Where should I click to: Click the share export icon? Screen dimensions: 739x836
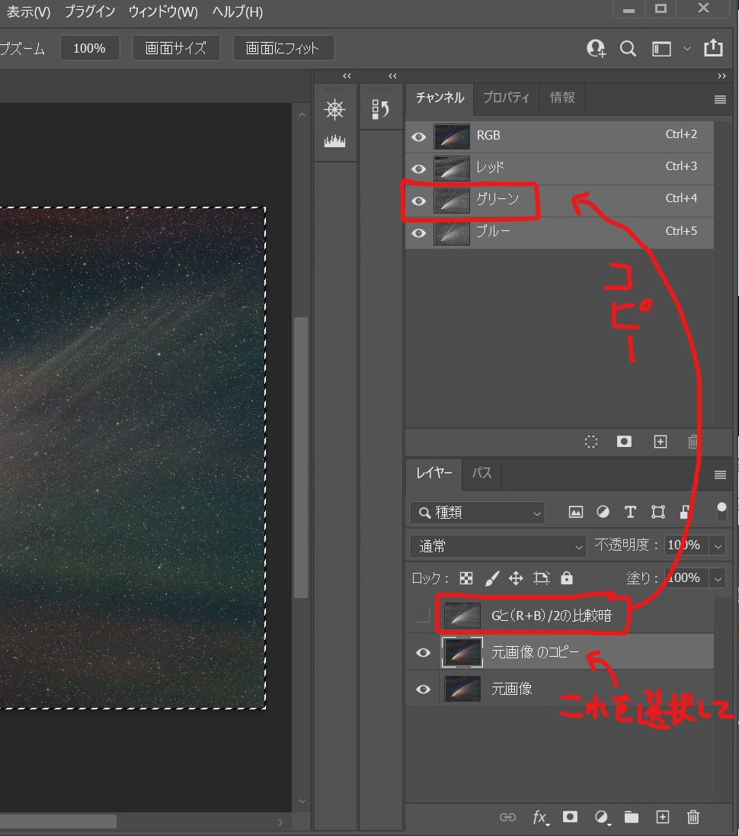(x=713, y=48)
